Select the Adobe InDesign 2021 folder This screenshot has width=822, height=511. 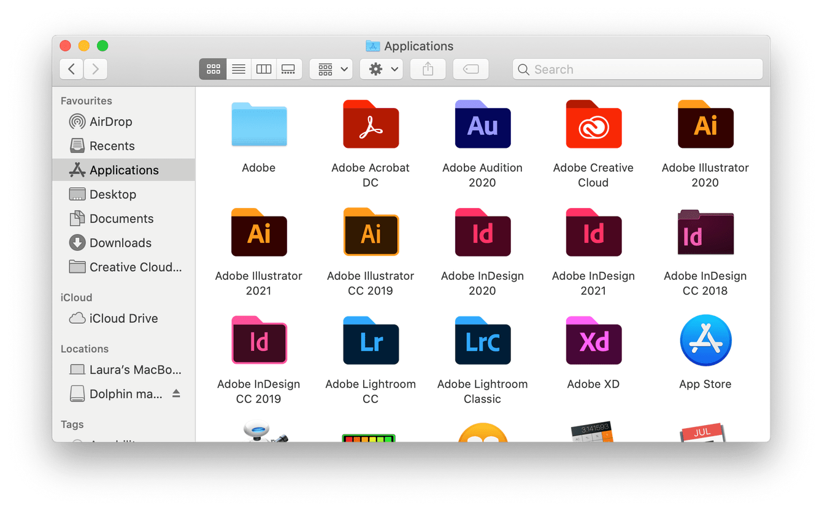[593, 232]
